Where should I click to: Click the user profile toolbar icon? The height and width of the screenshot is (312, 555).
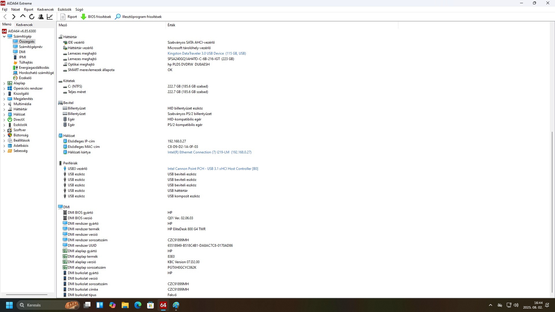pyautogui.click(x=41, y=17)
